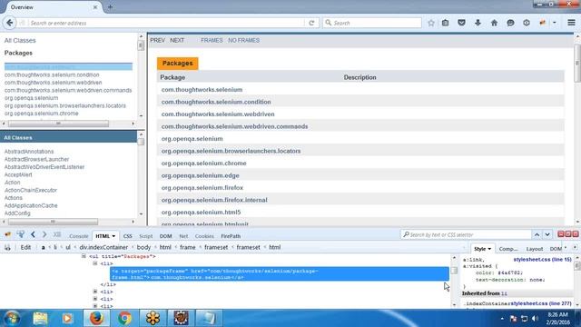Image resolution: width=581 pixels, height=327 pixels.
Task: Open stylesheet.css line 277 source link
Action: coord(541,303)
